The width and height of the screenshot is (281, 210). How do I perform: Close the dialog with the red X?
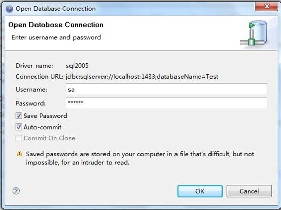pyautogui.click(x=267, y=6)
